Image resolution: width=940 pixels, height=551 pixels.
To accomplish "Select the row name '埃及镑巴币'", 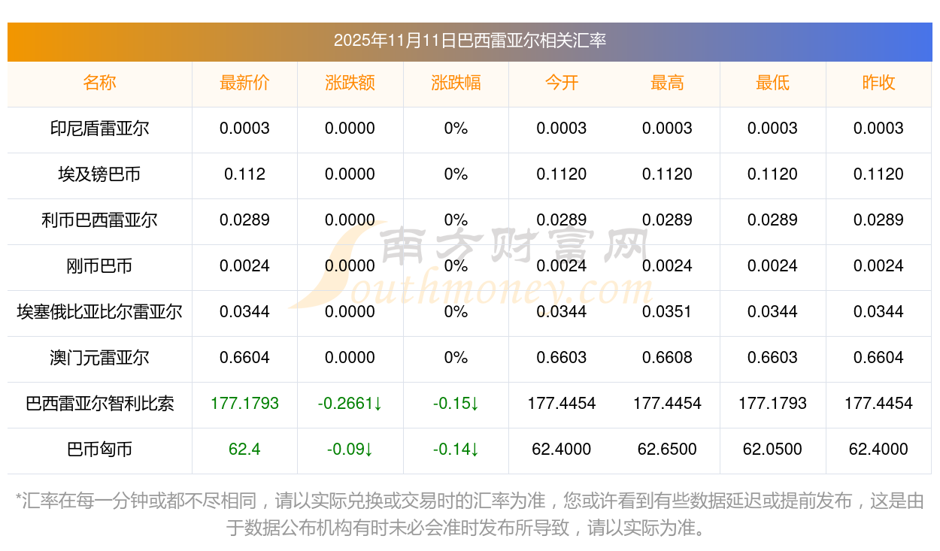I will click(x=99, y=174).
